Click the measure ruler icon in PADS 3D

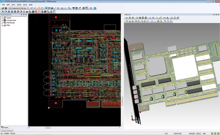point(157,18)
